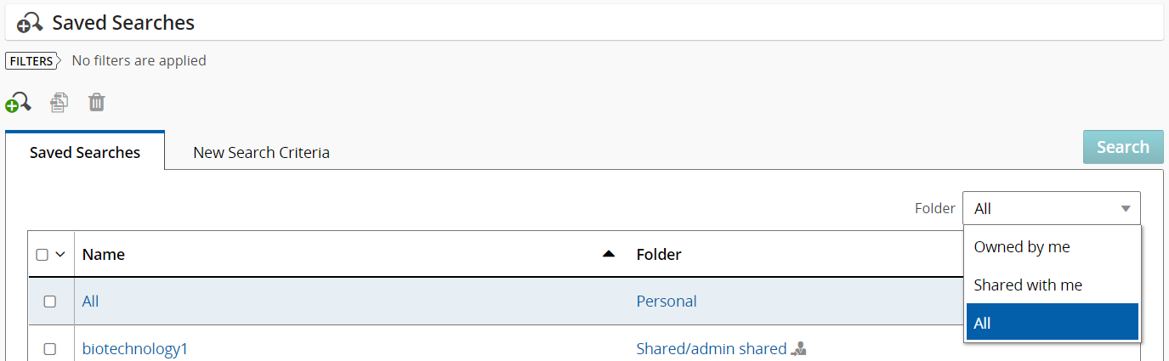Select the biotechnology1 row checkbox
Viewport: 1169px width, 361px height.
tap(50, 349)
